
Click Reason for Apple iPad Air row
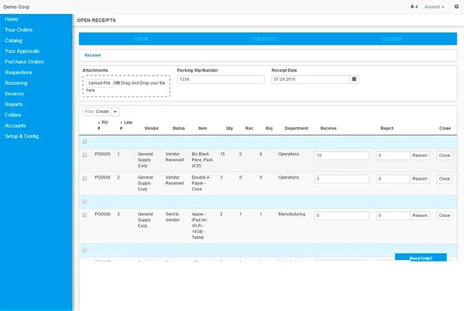(x=420, y=216)
